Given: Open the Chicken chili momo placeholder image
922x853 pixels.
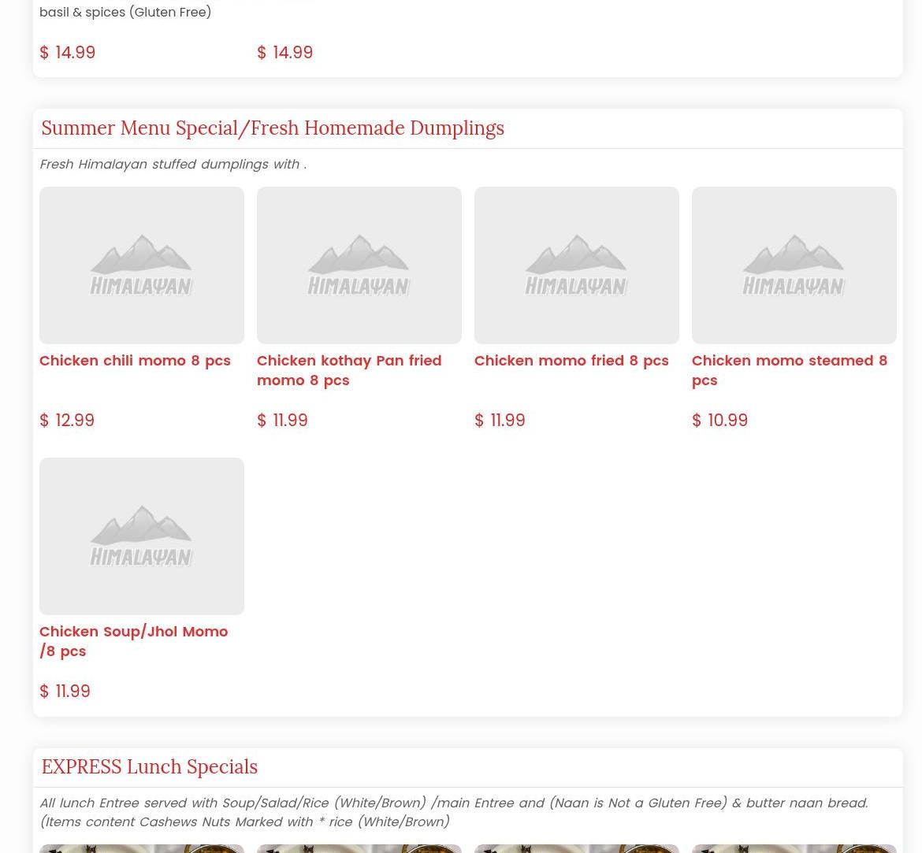Looking at the screenshot, I should click(142, 265).
